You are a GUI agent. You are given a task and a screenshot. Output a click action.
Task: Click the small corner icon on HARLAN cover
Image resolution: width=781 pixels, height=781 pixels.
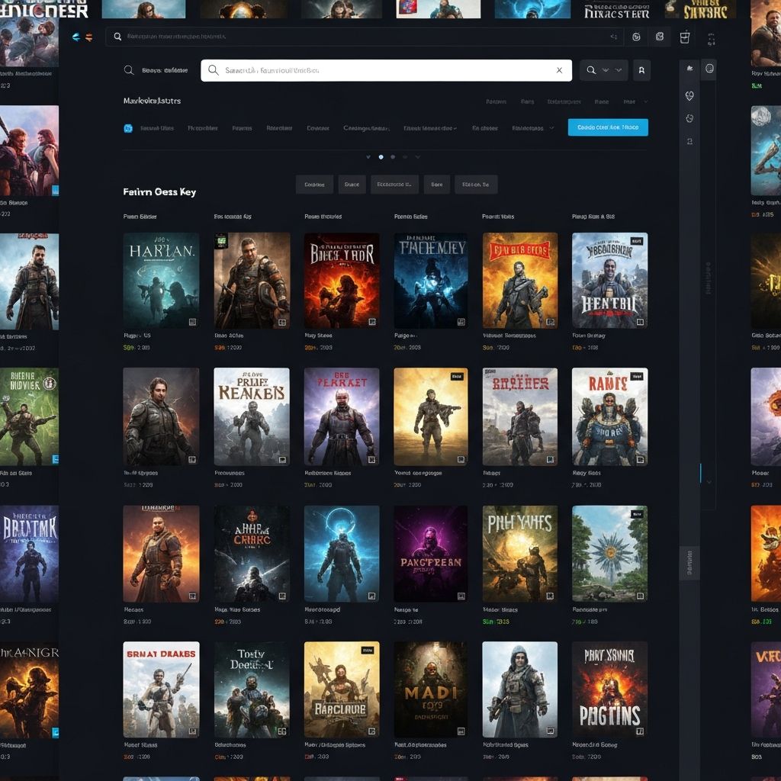pos(192,322)
